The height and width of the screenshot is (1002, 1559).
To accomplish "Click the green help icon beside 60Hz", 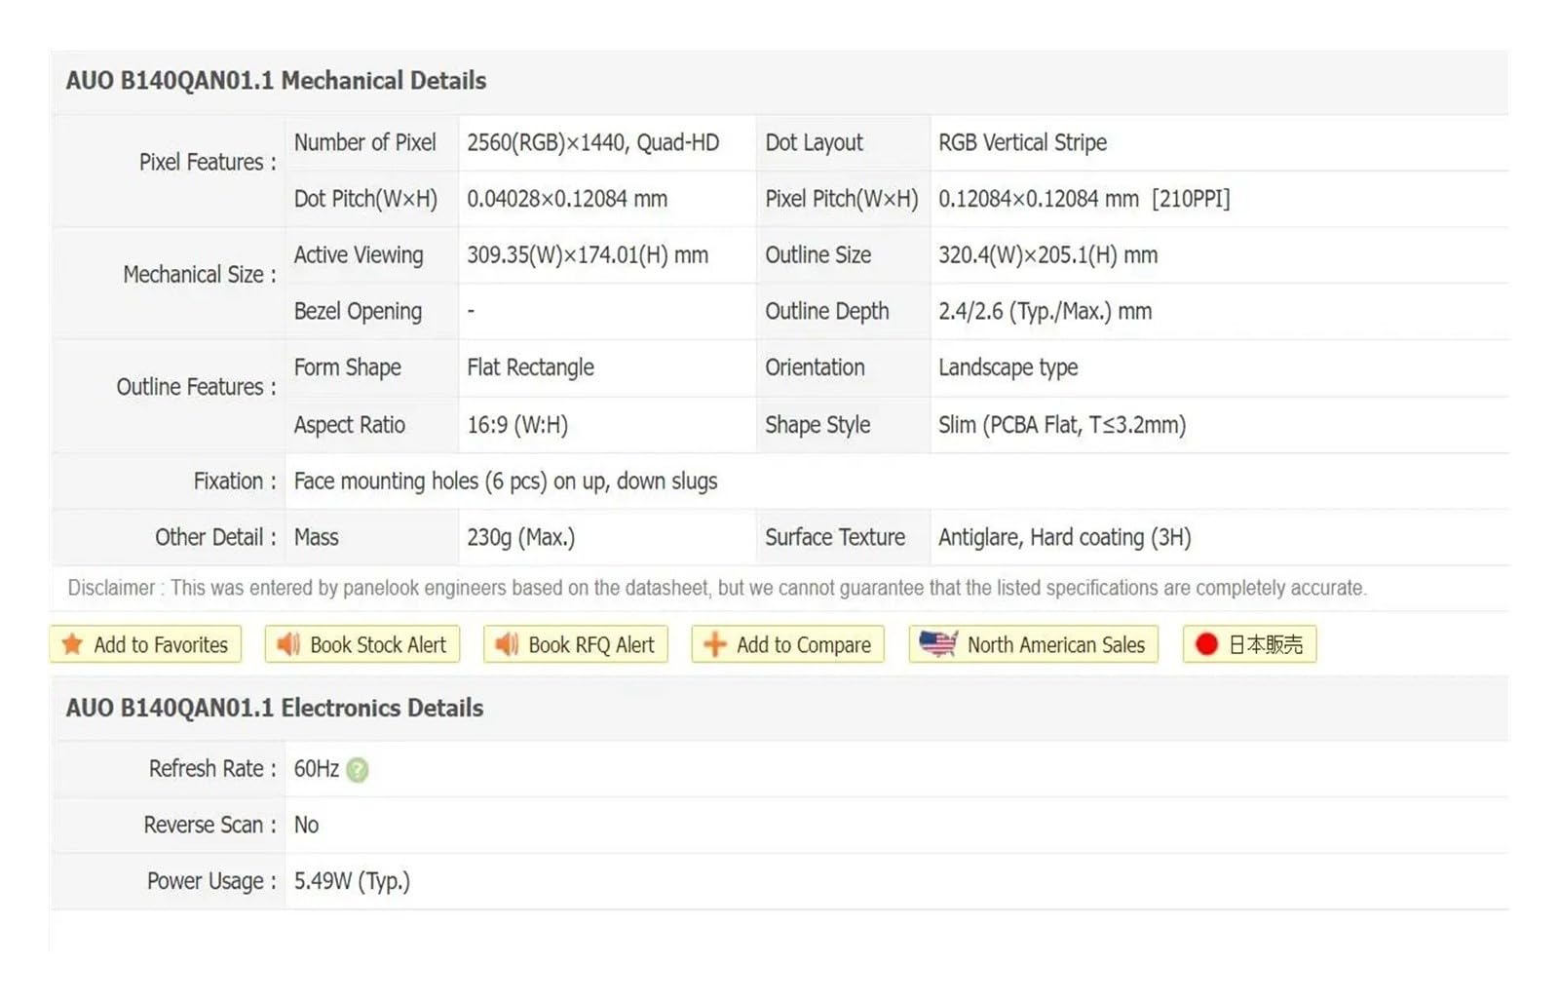I will pos(358,770).
